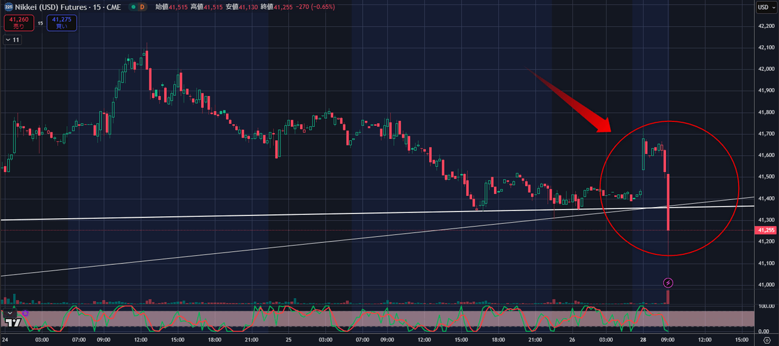Click the 24 date label on time axis
Image resolution: width=779 pixels, height=346 pixels.
tap(5, 340)
